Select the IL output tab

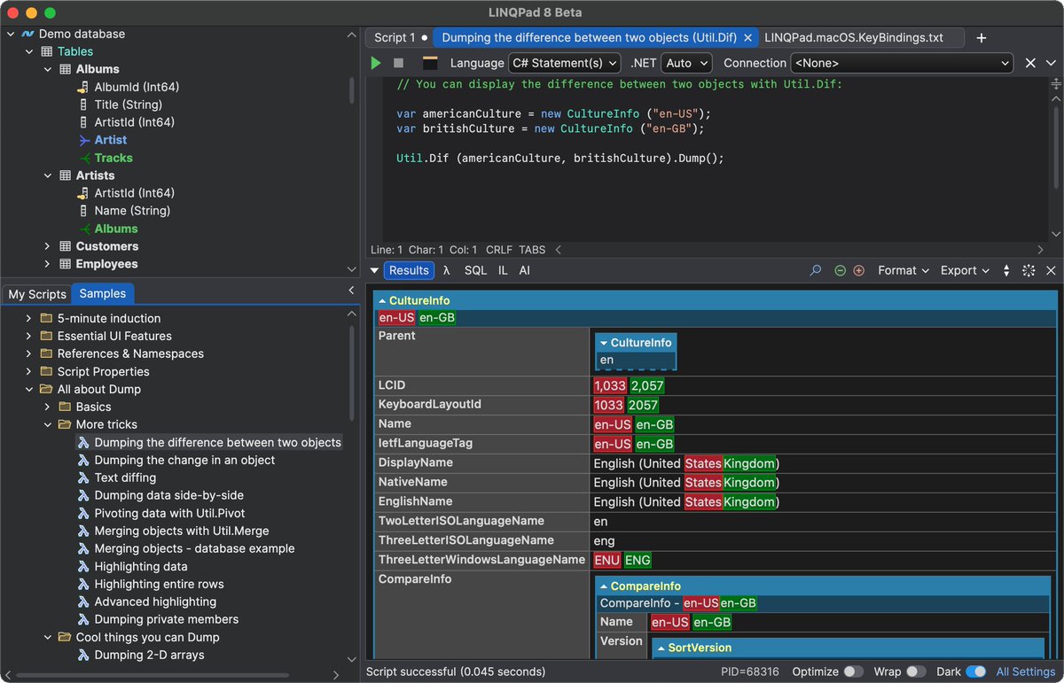[503, 270]
